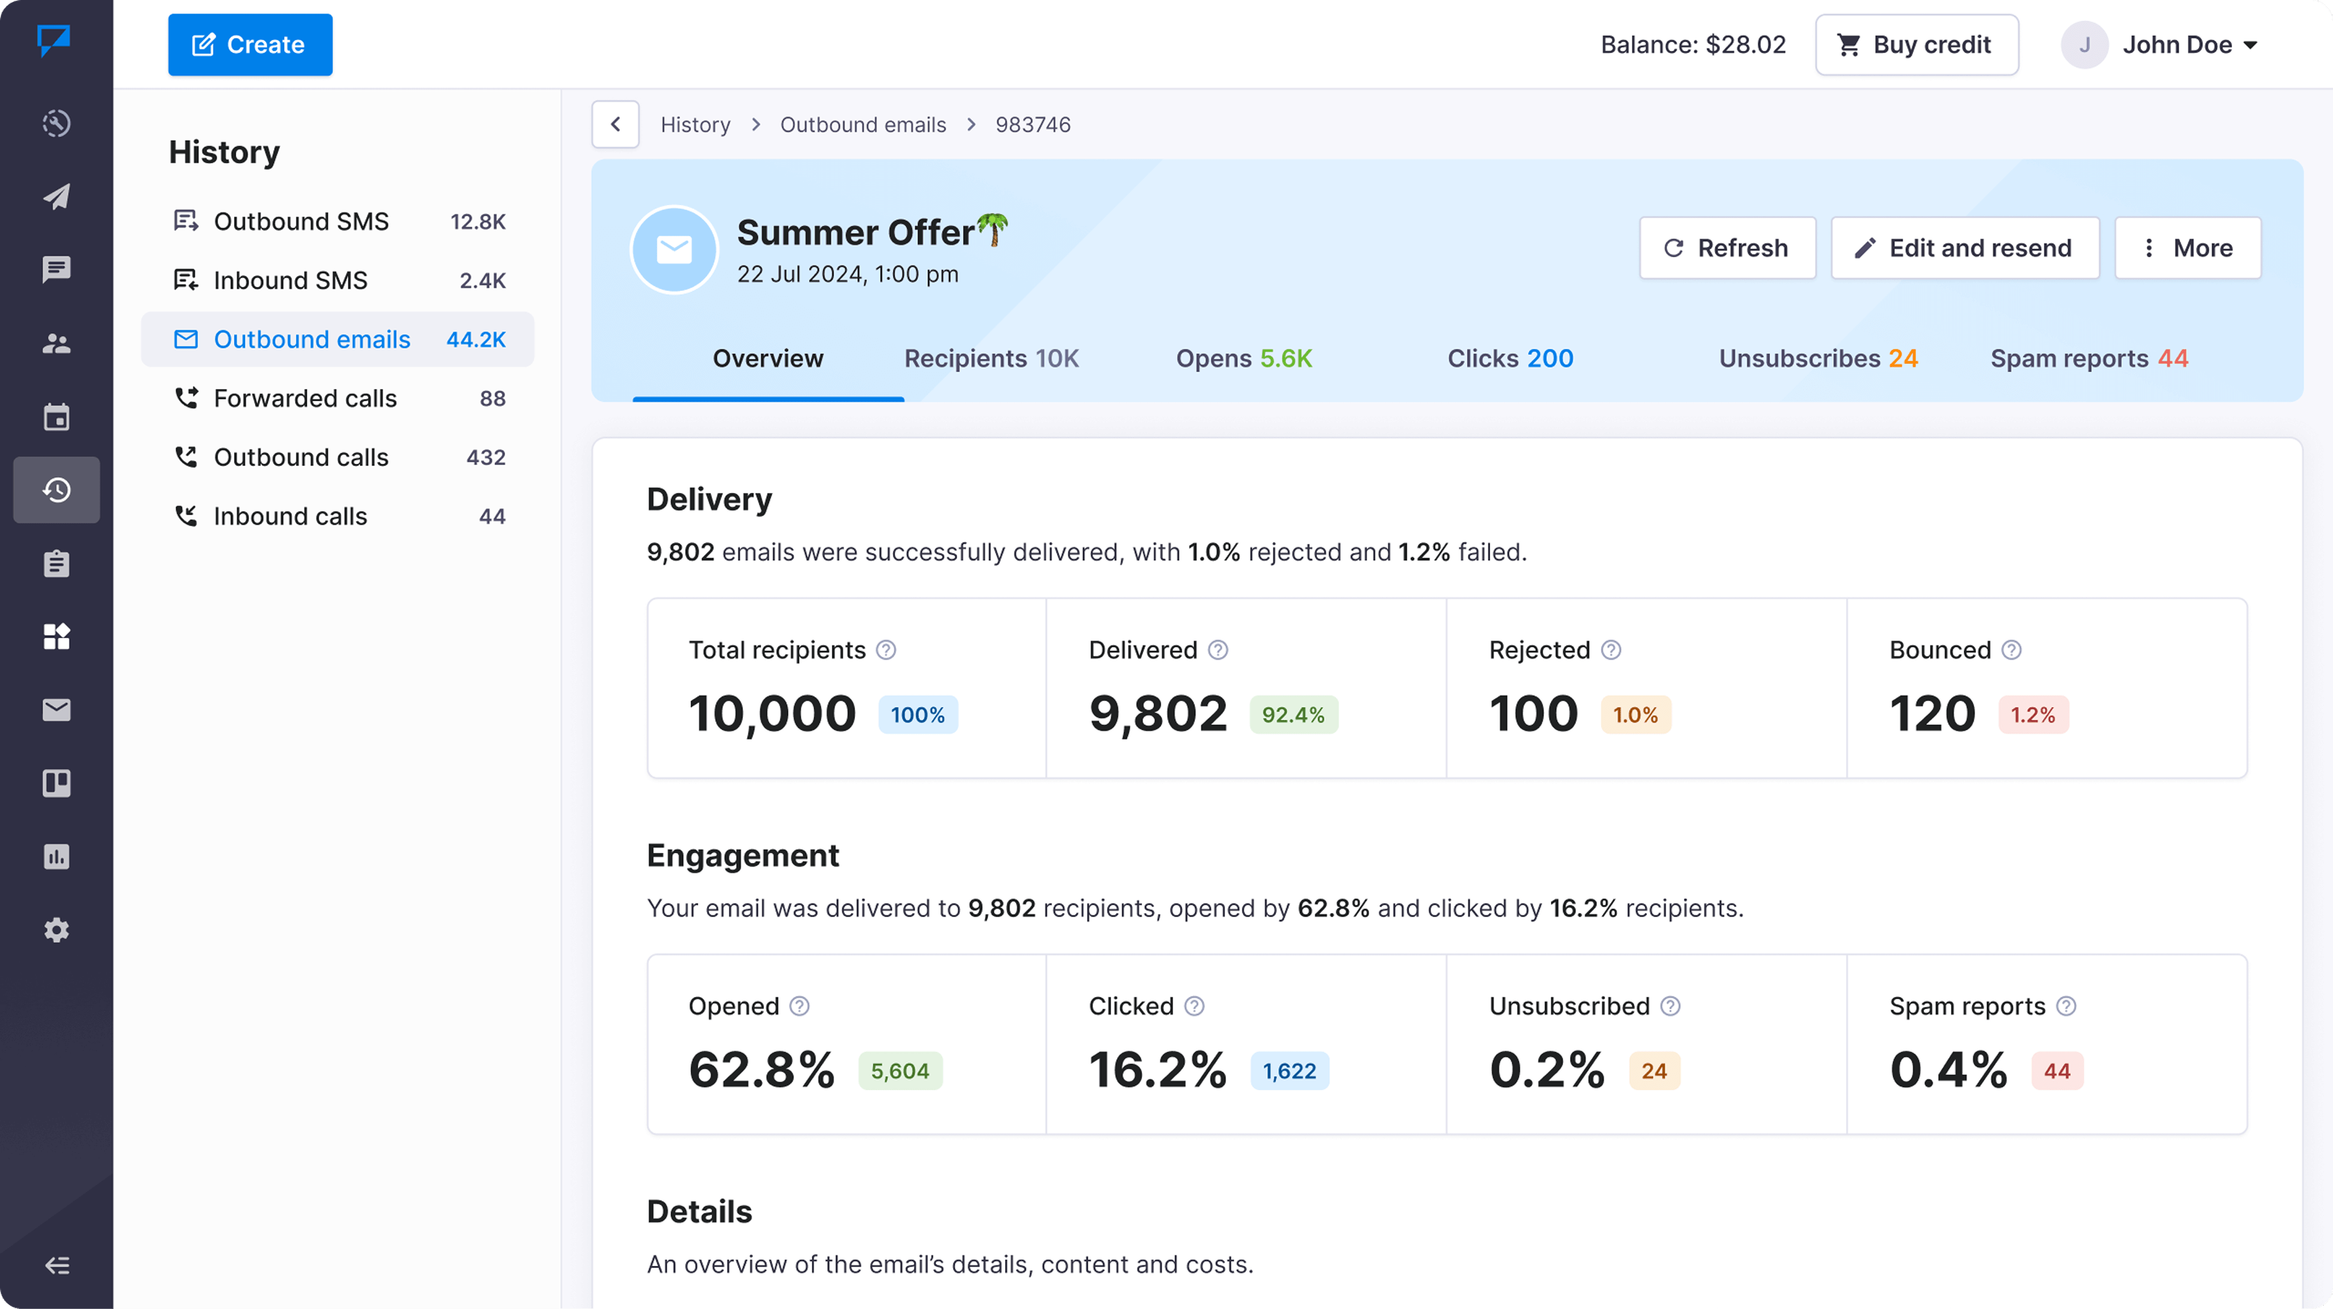
Task: Open the widgets apps icon in sidebar
Action: pos(56,637)
